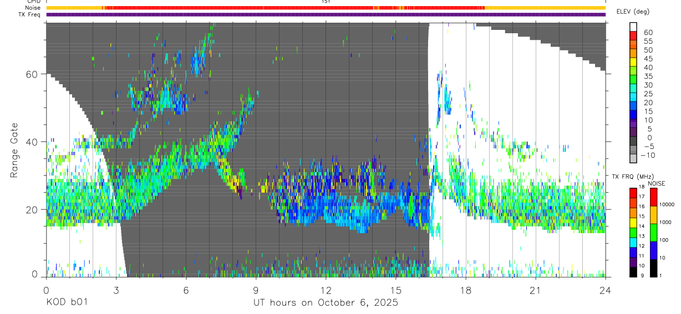Pick the red segment of ELEV colorbar
The height and width of the screenshot is (314, 681).
[x=634, y=37]
